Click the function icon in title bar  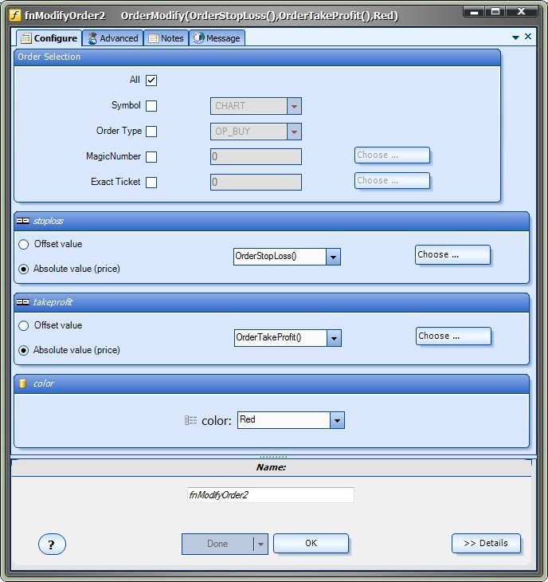pyautogui.click(x=14, y=15)
